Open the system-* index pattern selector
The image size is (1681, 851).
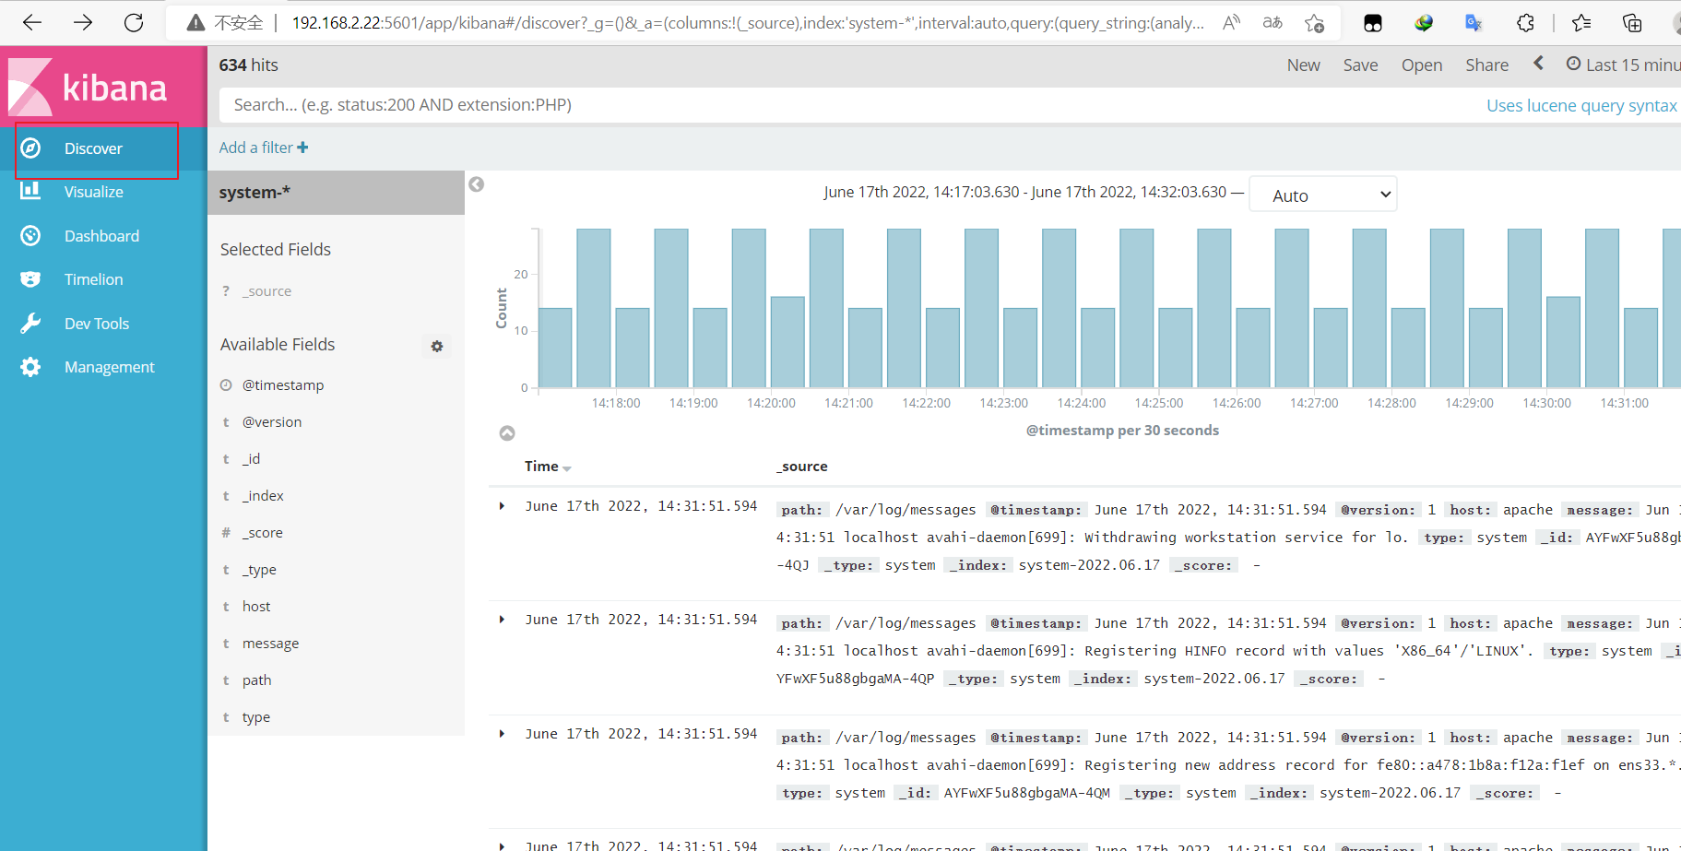click(336, 192)
